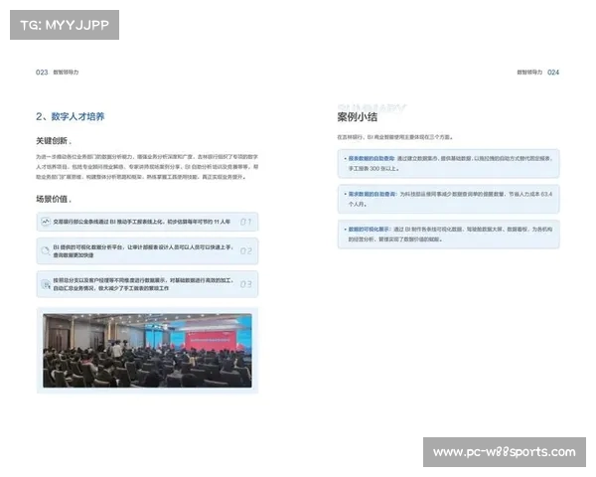Click the left page header label next to 023
This screenshot has width=596, height=477.
click(66, 73)
